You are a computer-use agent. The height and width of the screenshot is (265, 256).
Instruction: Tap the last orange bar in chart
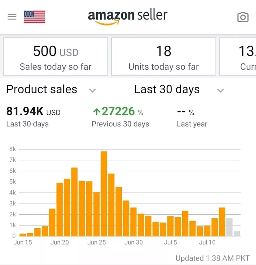pyautogui.click(x=222, y=222)
